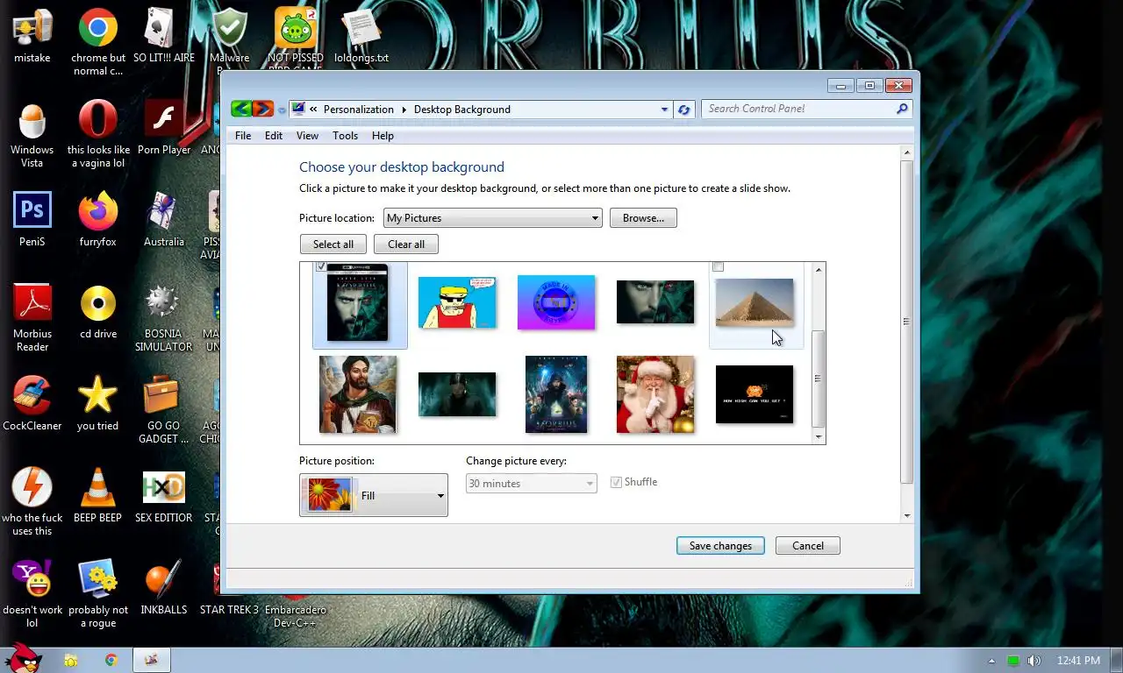The image size is (1123, 673).
Task: Expand the address bar history dropdown
Action: click(x=664, y=110)
